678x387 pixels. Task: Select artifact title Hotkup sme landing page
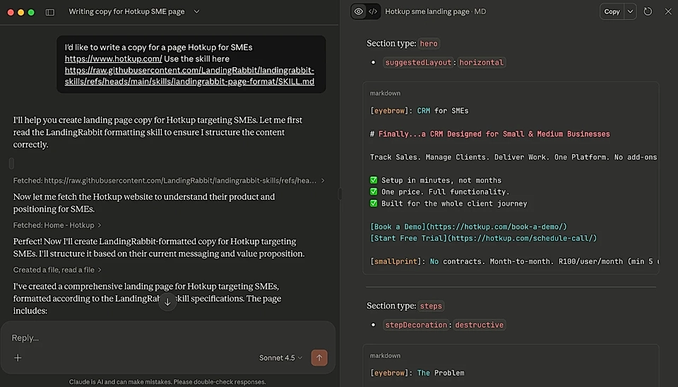click(x=427, y=12)
